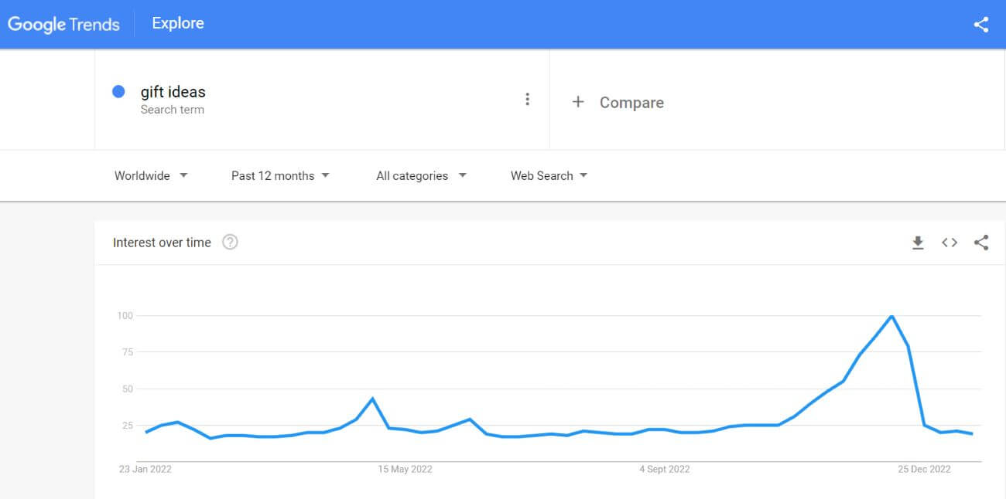Click the share icon in the top header
This screenshot has width=1006, height=499.
coord(980,24)
